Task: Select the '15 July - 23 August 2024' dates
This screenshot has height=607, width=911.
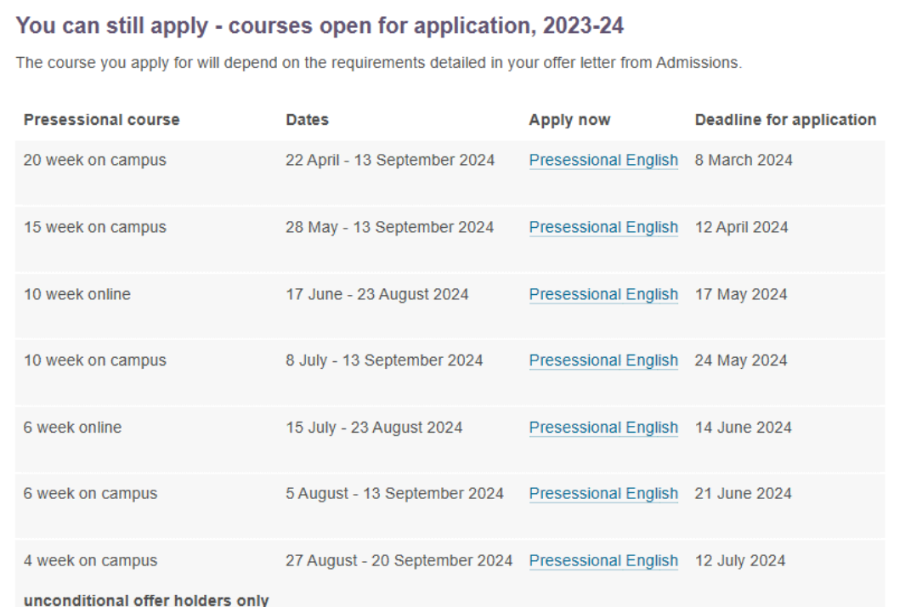Action: [x=374, y=428]
